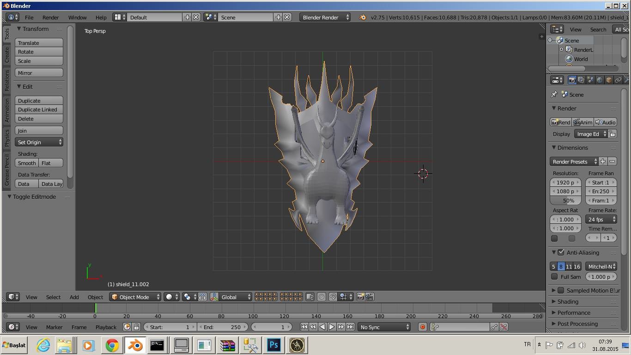
Task: Toggle the display lock beside Image Editor
Action: pyautogui.click(x=613, y=134)
